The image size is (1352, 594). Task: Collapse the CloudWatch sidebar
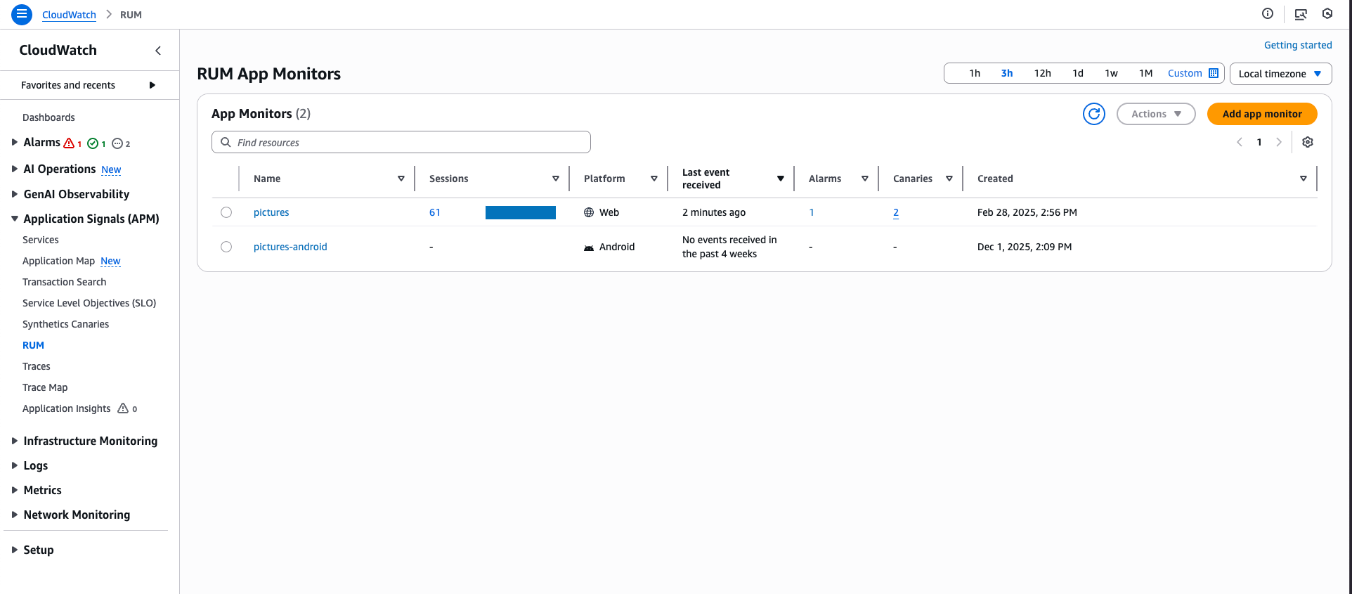[x=158, y=51]
